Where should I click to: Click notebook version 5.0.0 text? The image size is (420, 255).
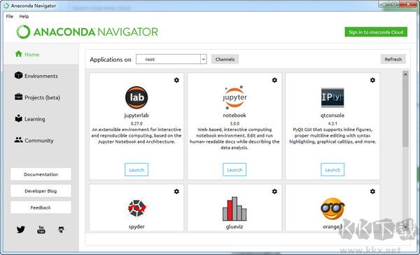pyautogui.click(x=234, y=123)
